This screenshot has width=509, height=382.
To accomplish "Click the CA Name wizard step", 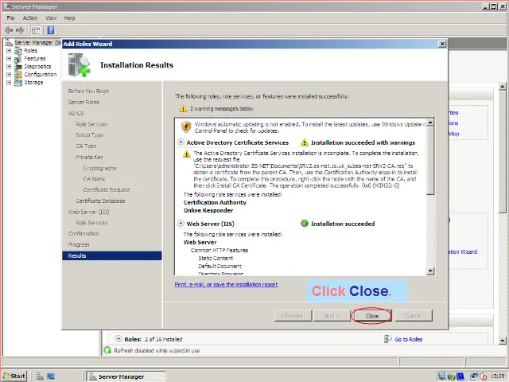I will tap(94, 179).
